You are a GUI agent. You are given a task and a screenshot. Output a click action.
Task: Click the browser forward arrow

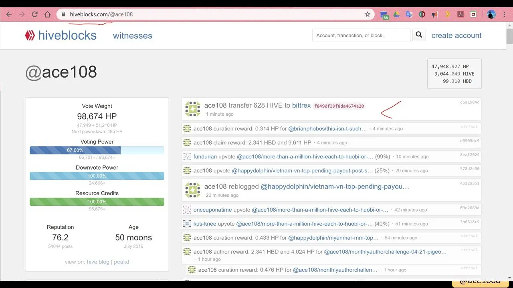[x=22, y=14]
